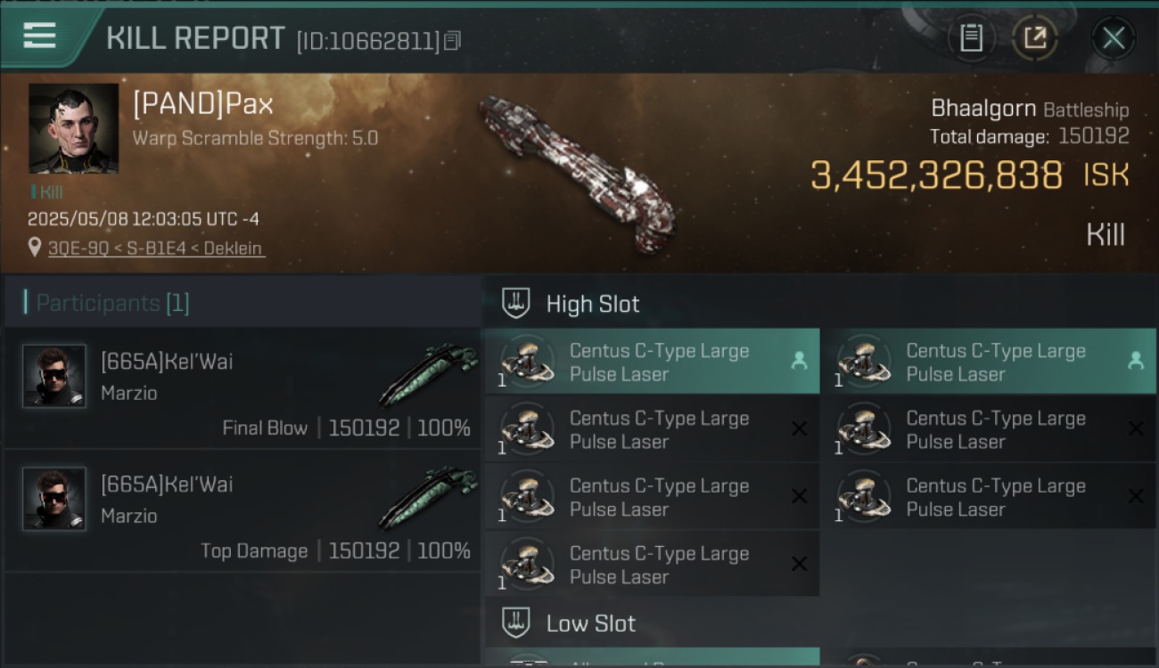
Task: Open the hamburger menu beside Kill Report
Action: coord(39,36)
